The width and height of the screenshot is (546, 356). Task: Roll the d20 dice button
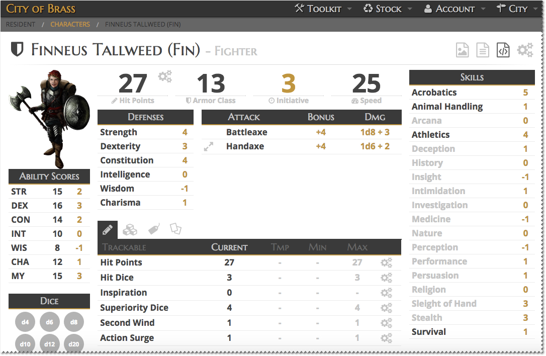click(74, 344)
